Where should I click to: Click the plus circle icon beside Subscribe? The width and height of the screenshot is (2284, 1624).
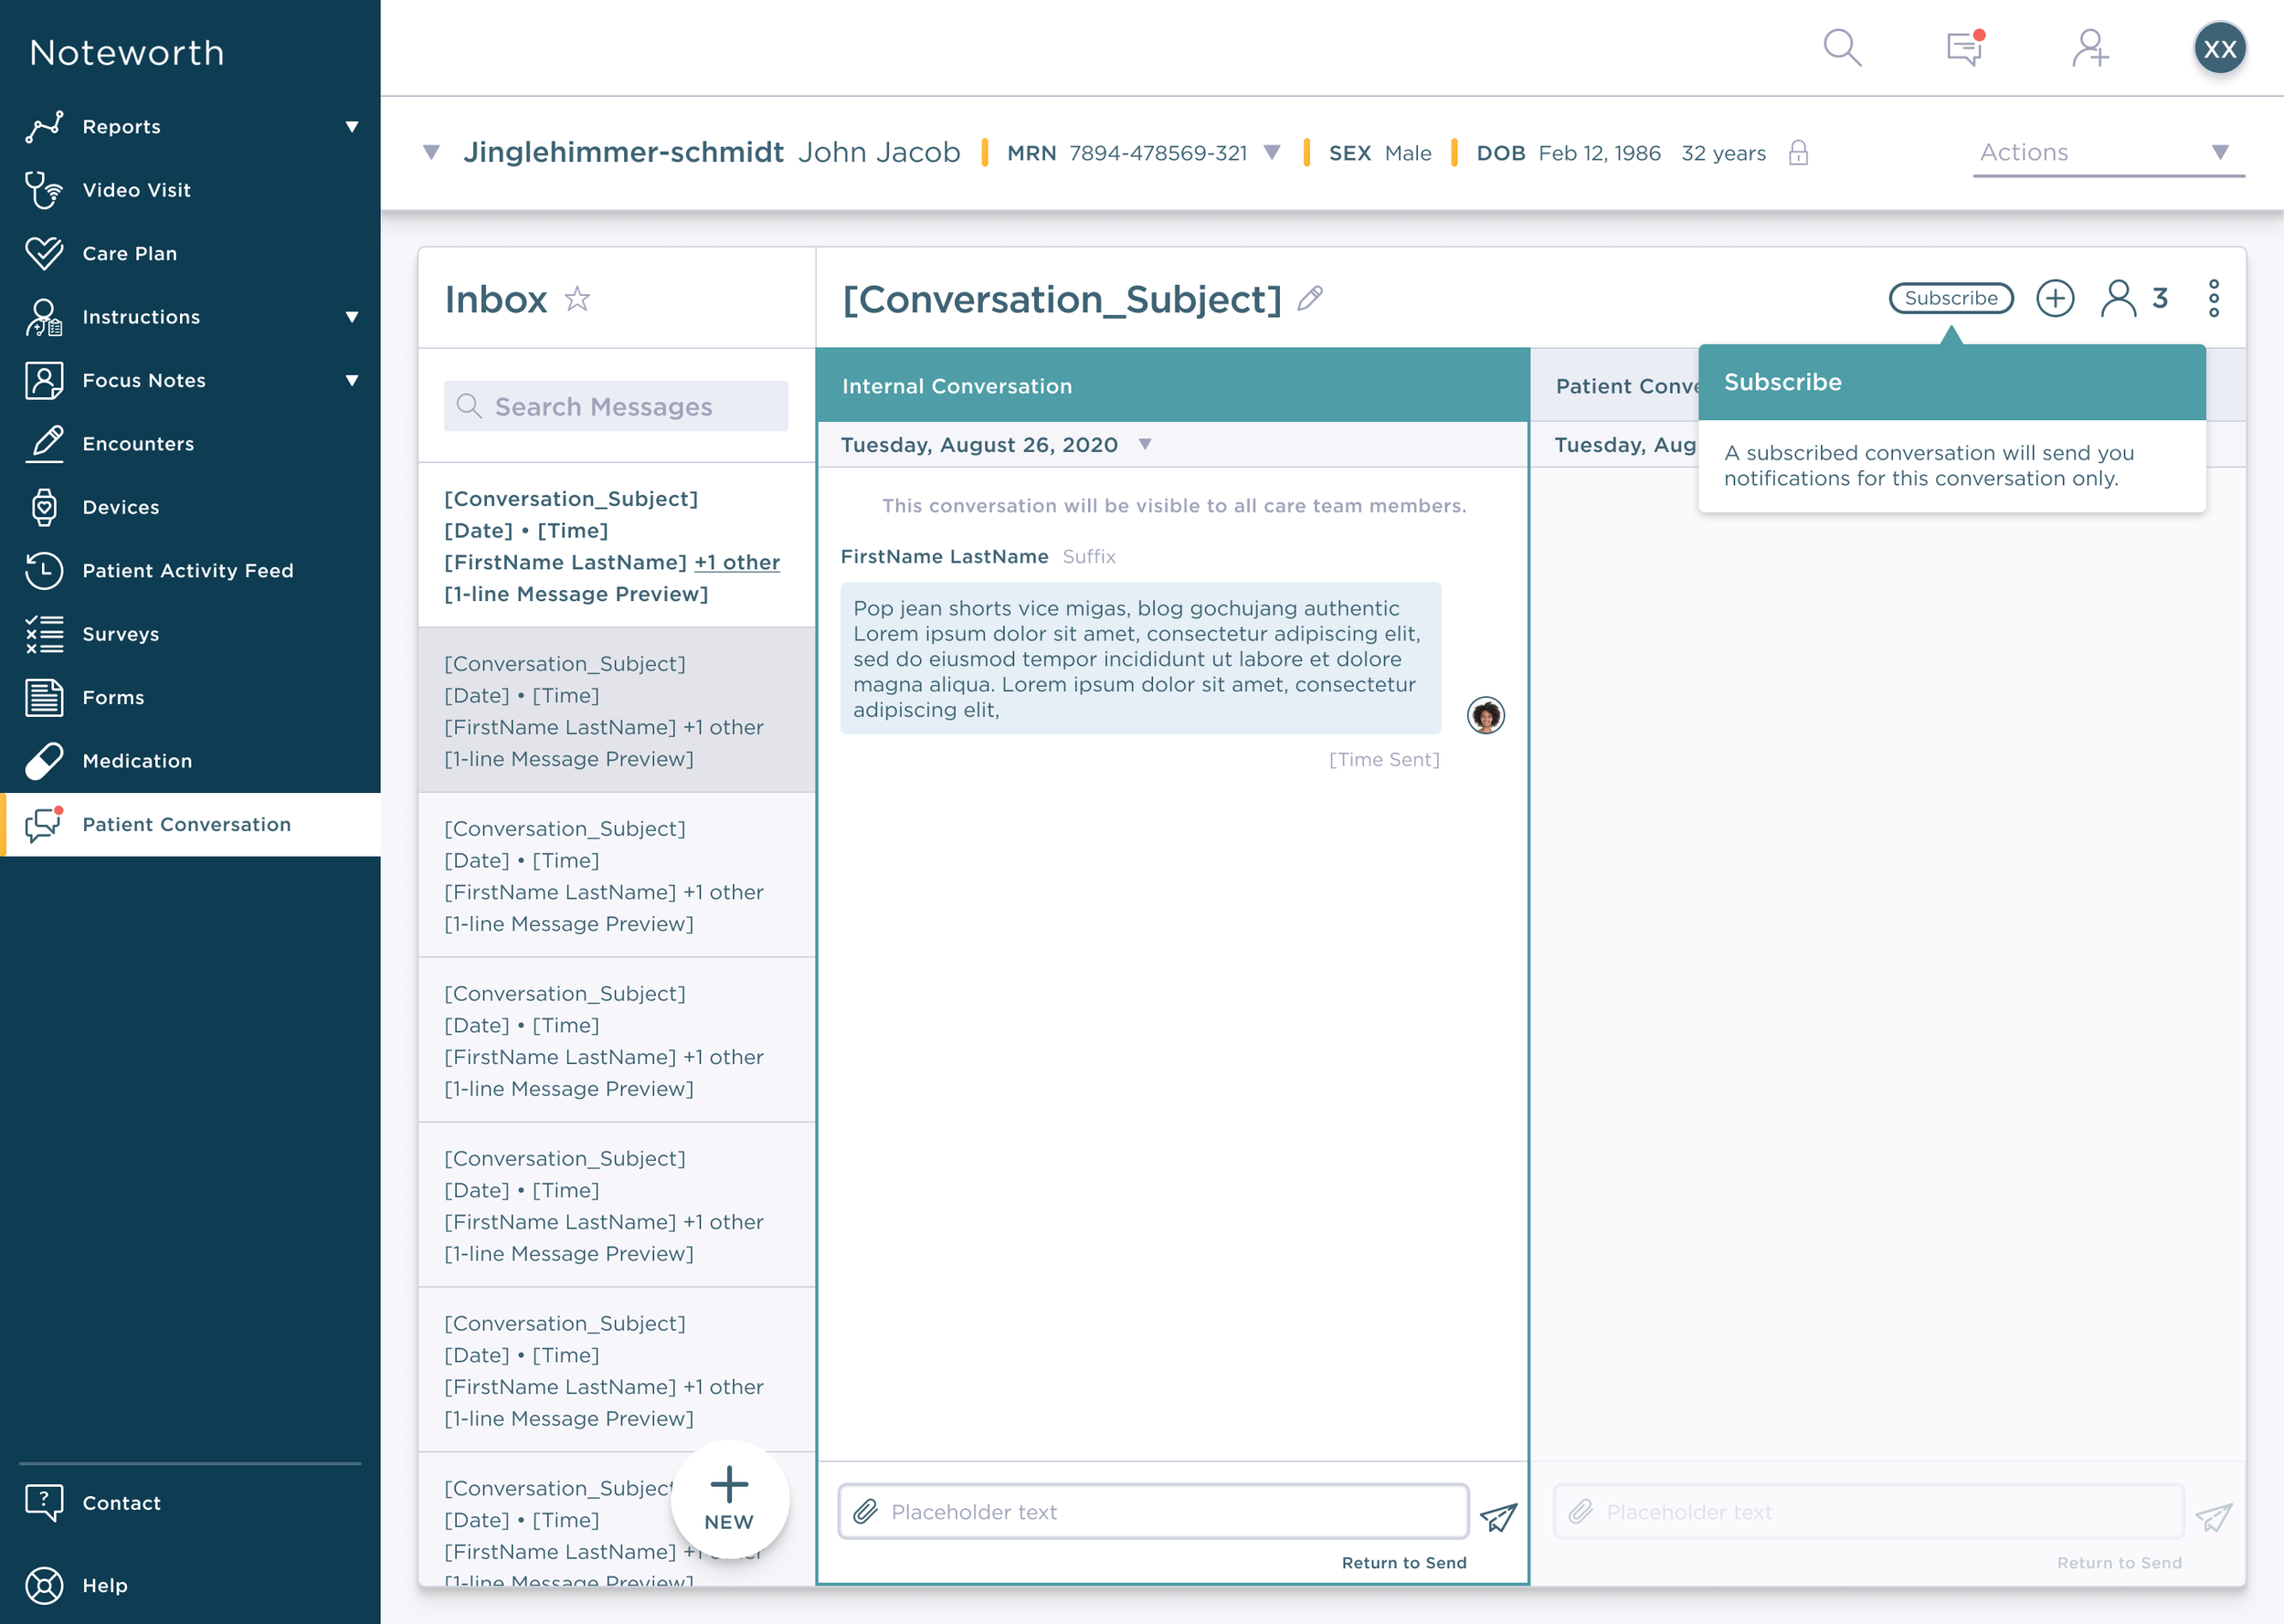click(x=2055, y=298)
